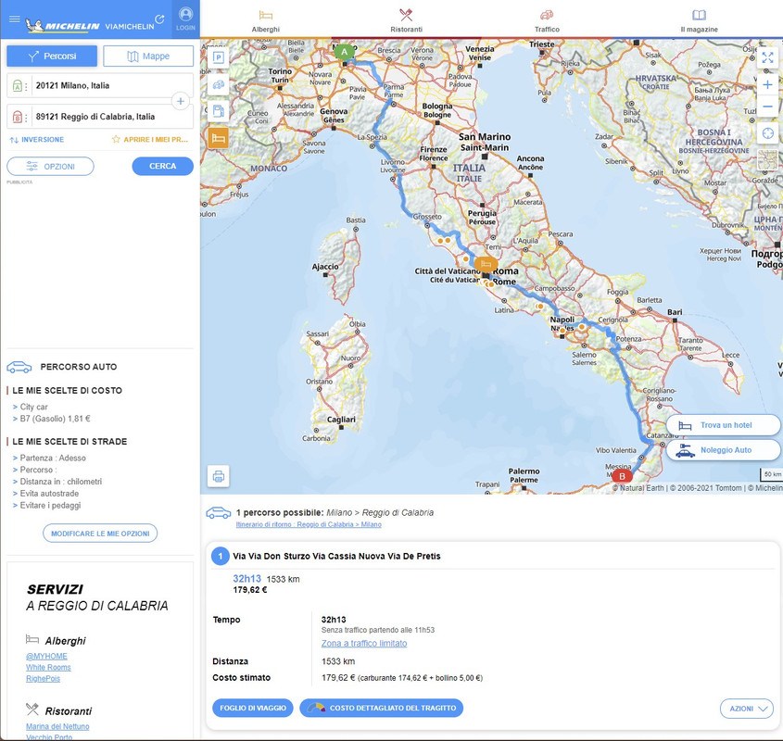The width and height of the screenshot is (783, 741).
Task: Zoom out on the map
Action: coord(767,107)
